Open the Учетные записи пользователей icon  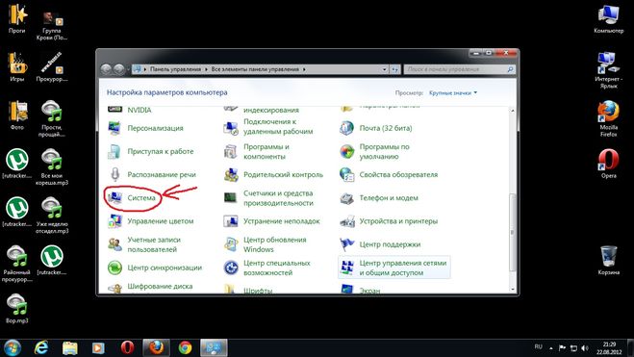point(114,244)
